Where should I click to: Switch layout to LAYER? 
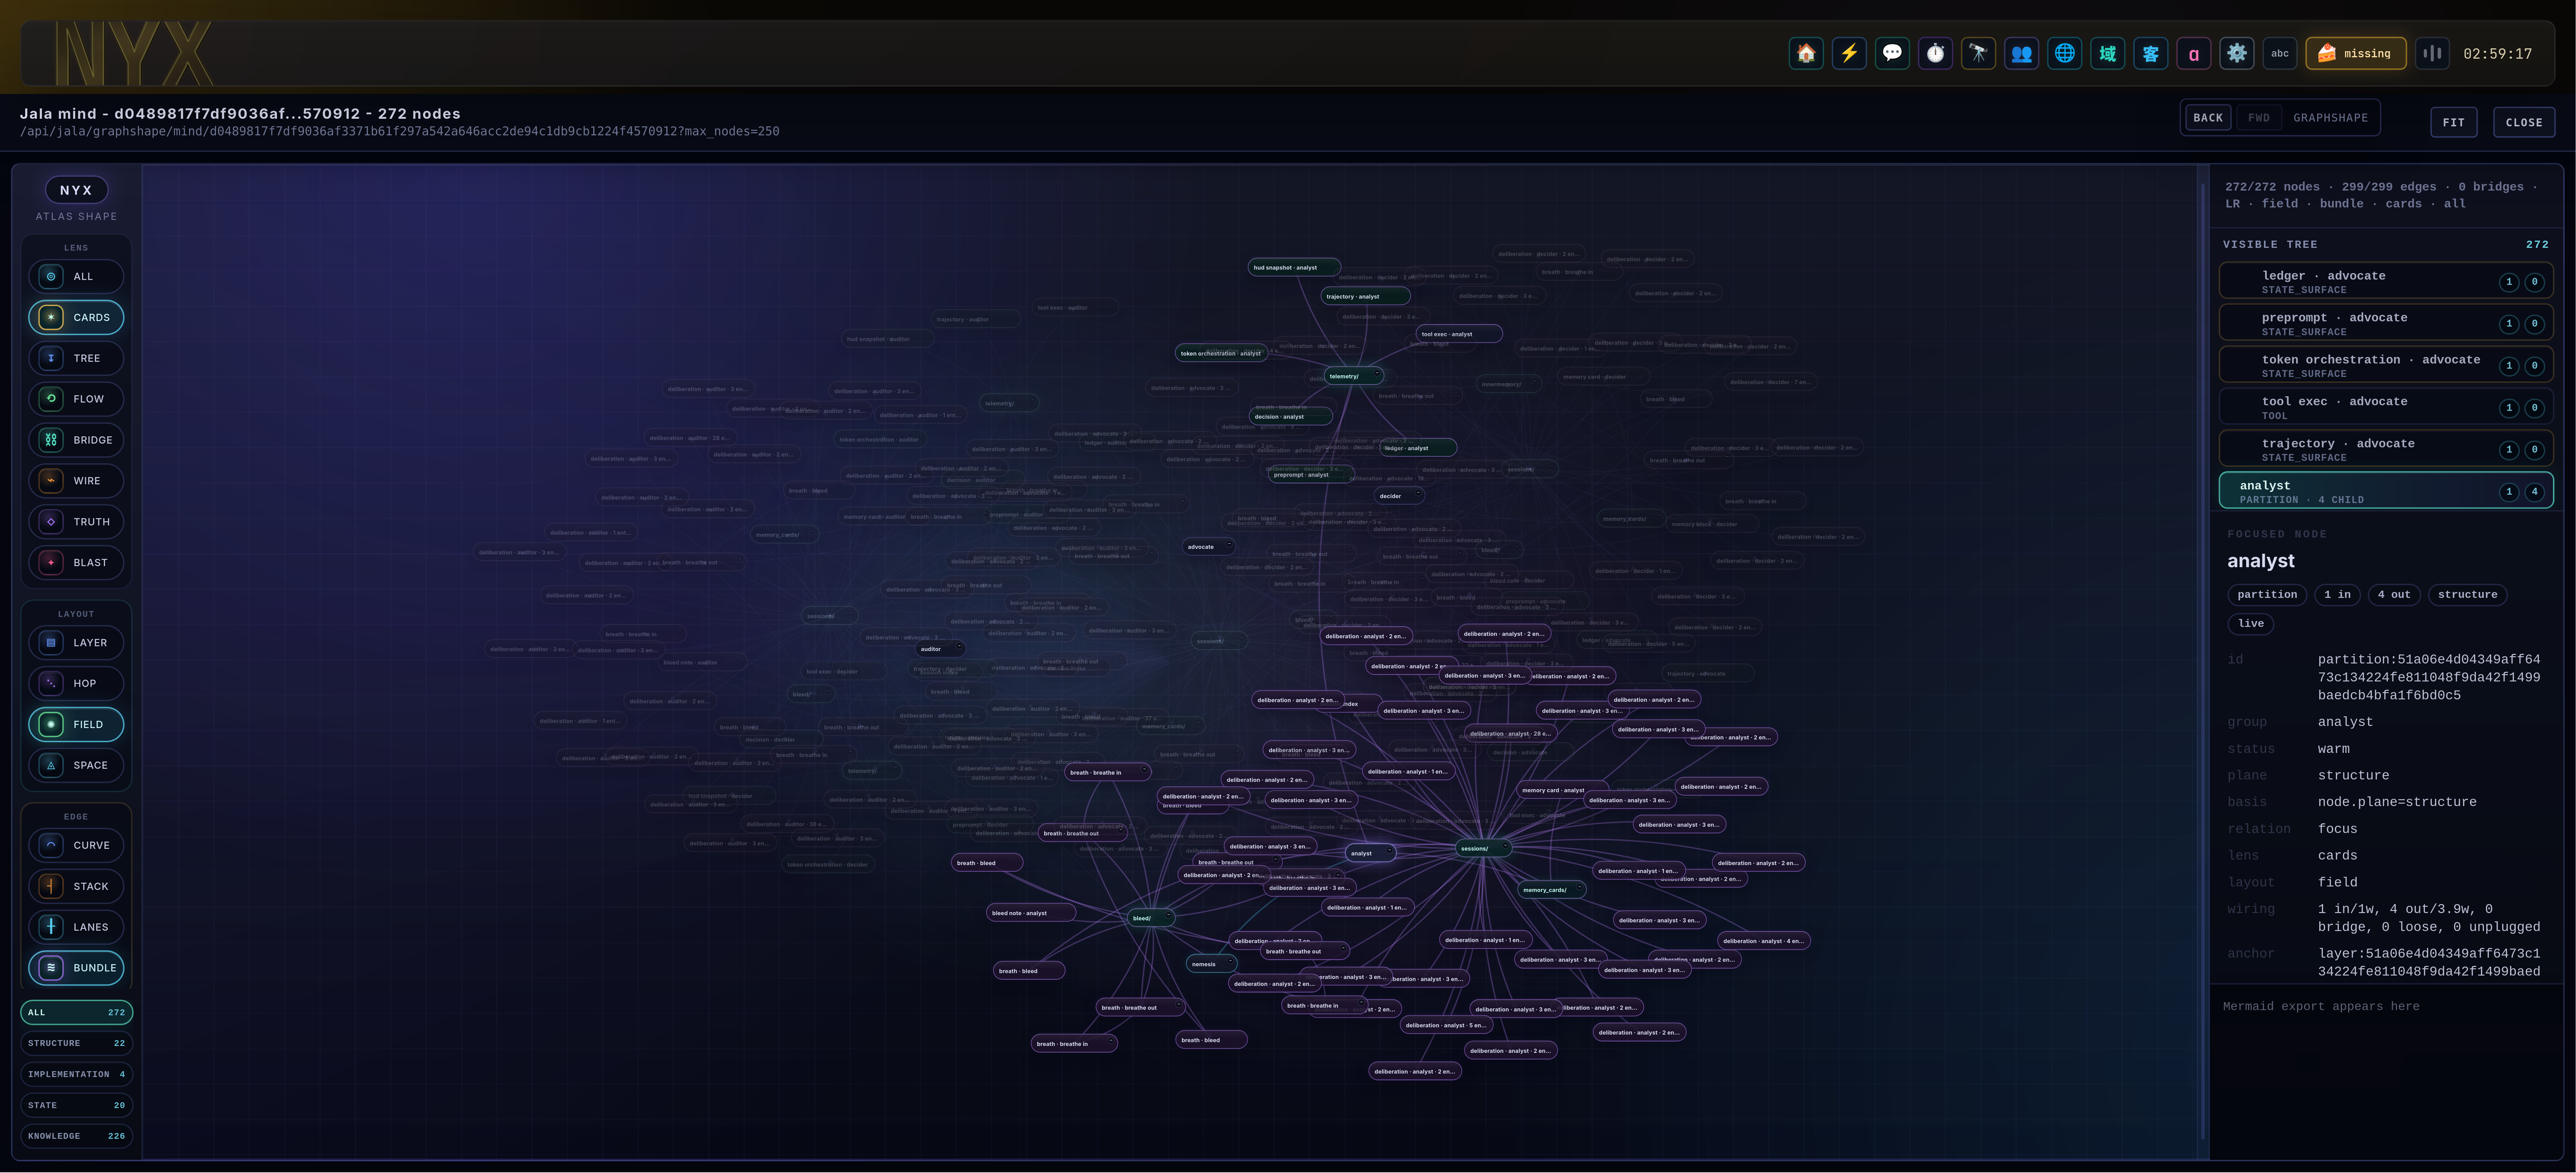point(76,643)
